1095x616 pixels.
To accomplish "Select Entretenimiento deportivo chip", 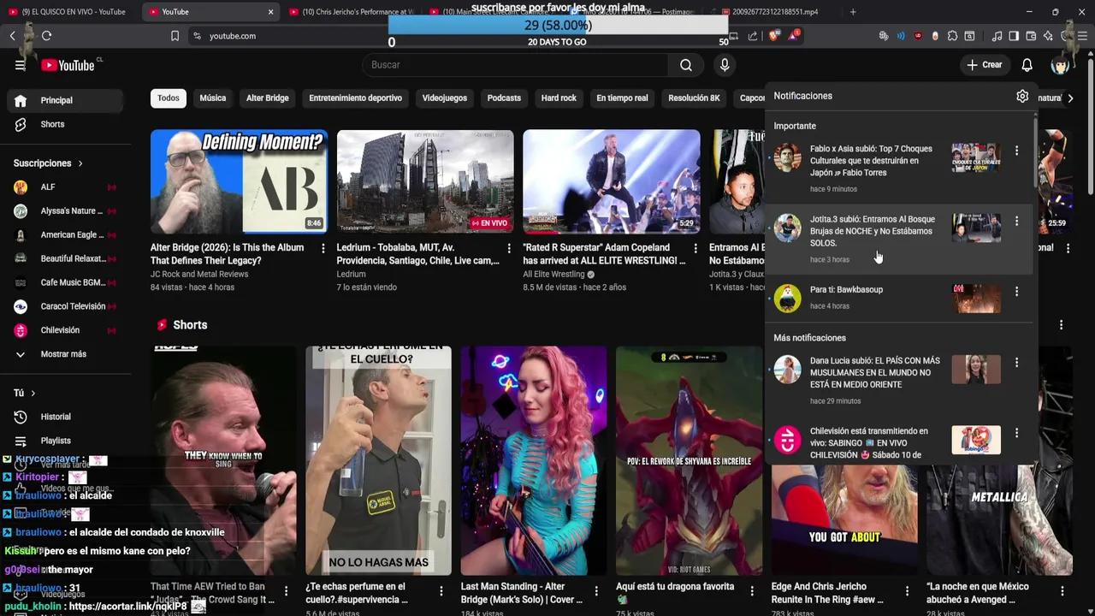I will point(355,98).
